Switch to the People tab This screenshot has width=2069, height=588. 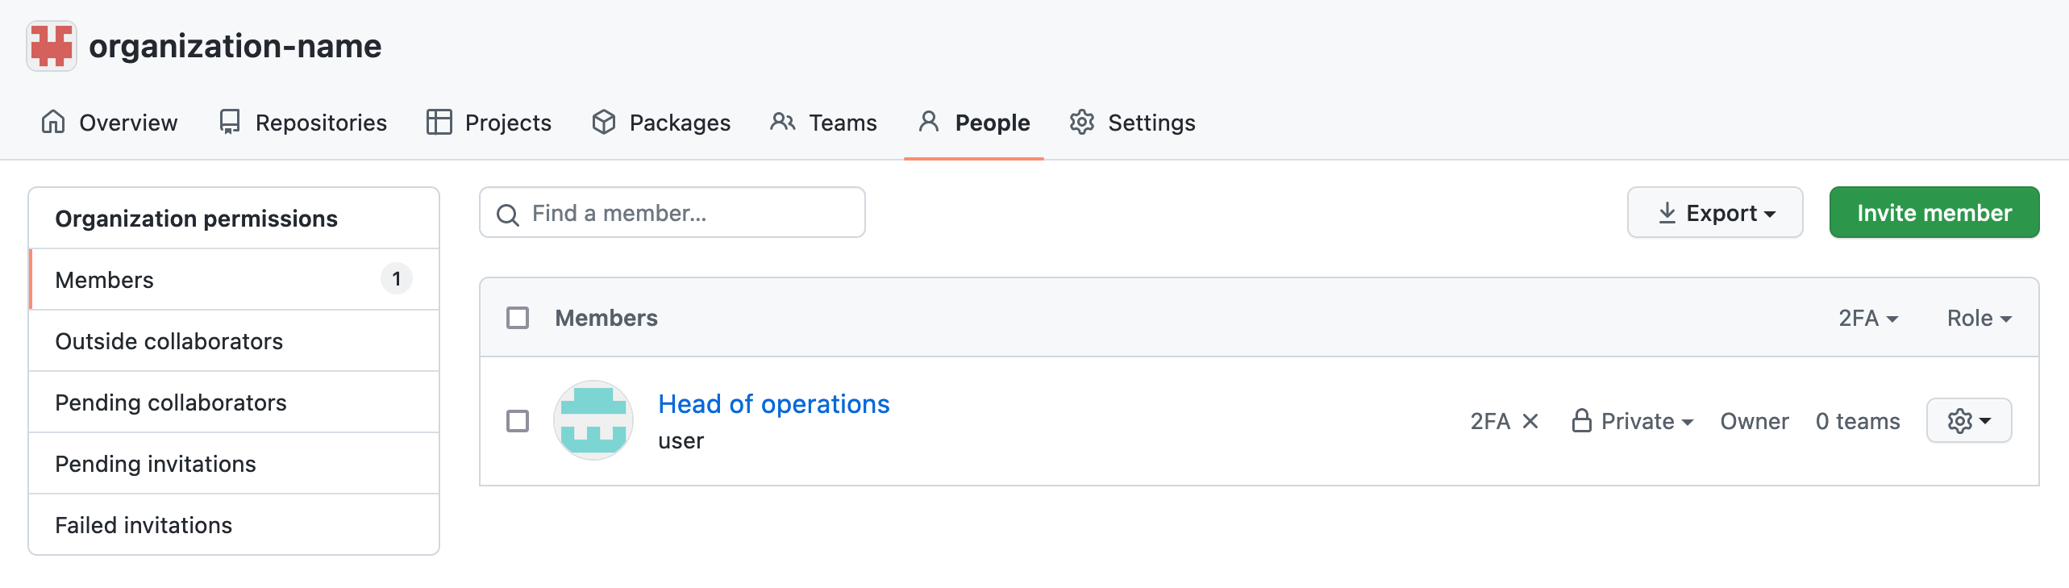pos(974,123)
